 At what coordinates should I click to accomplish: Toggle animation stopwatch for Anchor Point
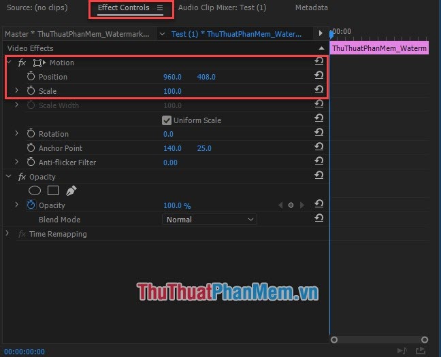point(31,148)
